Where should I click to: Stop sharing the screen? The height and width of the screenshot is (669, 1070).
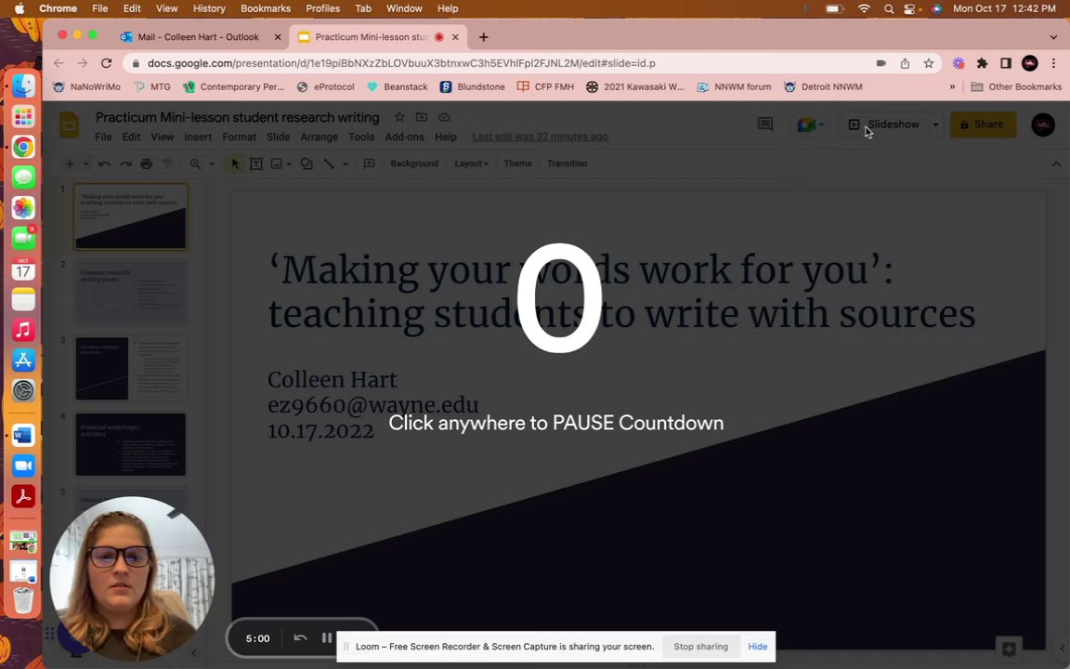pyautogui.click(x=701, y=647)
